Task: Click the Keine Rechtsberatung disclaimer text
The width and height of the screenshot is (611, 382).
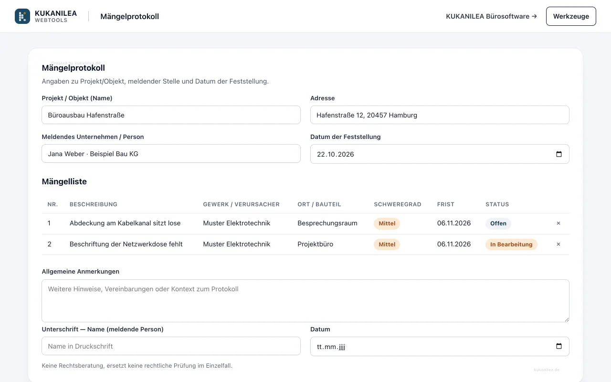Action: point(137,366)
